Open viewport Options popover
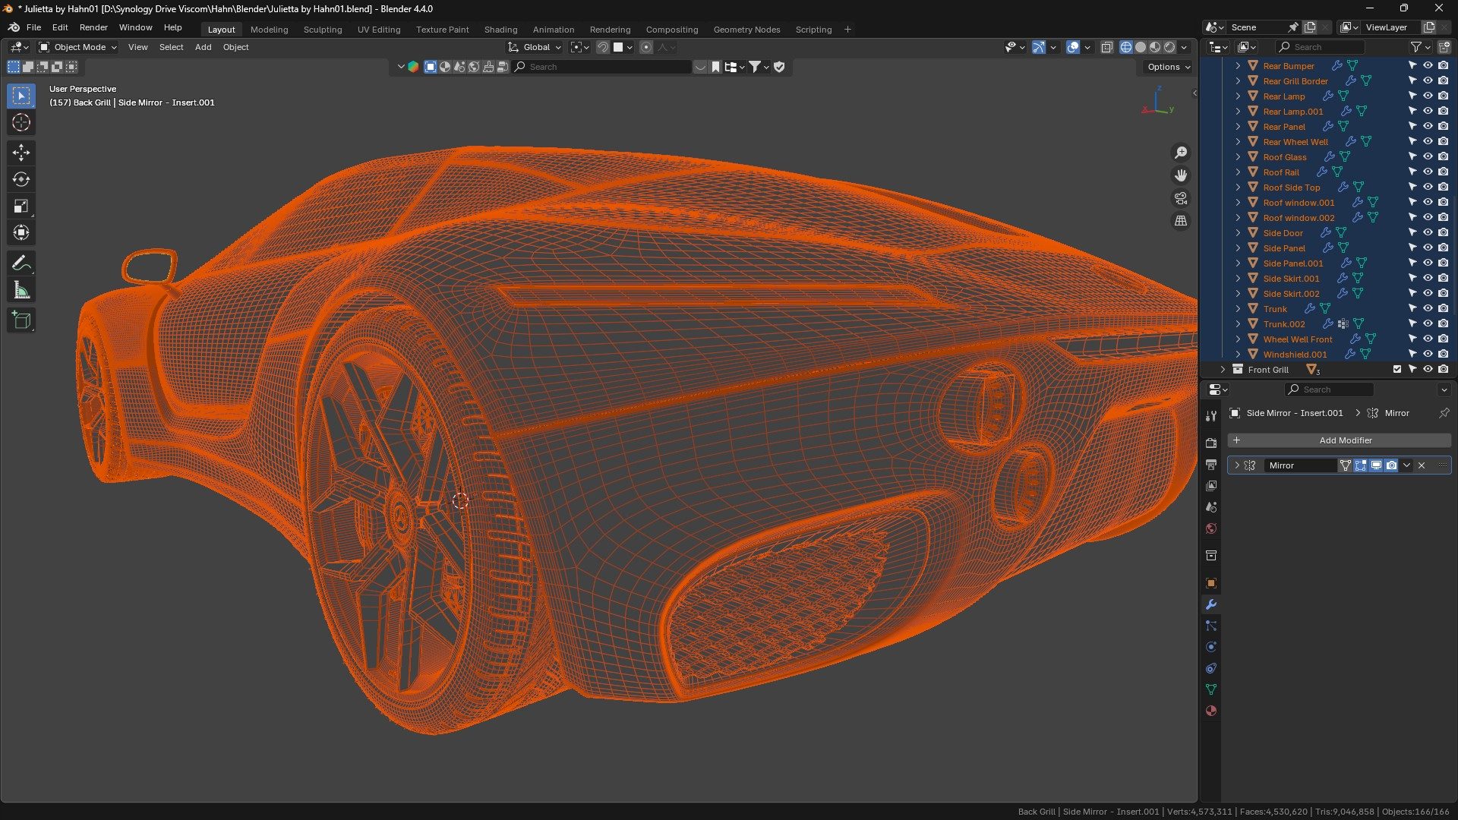The image size is (1458, 820). tap(1168, 67)
